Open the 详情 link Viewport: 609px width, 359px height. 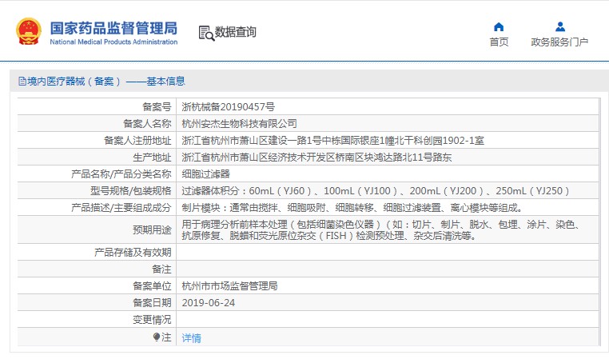pos(192,338)
